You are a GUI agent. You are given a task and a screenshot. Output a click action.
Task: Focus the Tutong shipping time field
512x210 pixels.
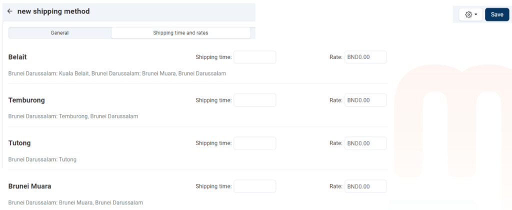[254, 143]
